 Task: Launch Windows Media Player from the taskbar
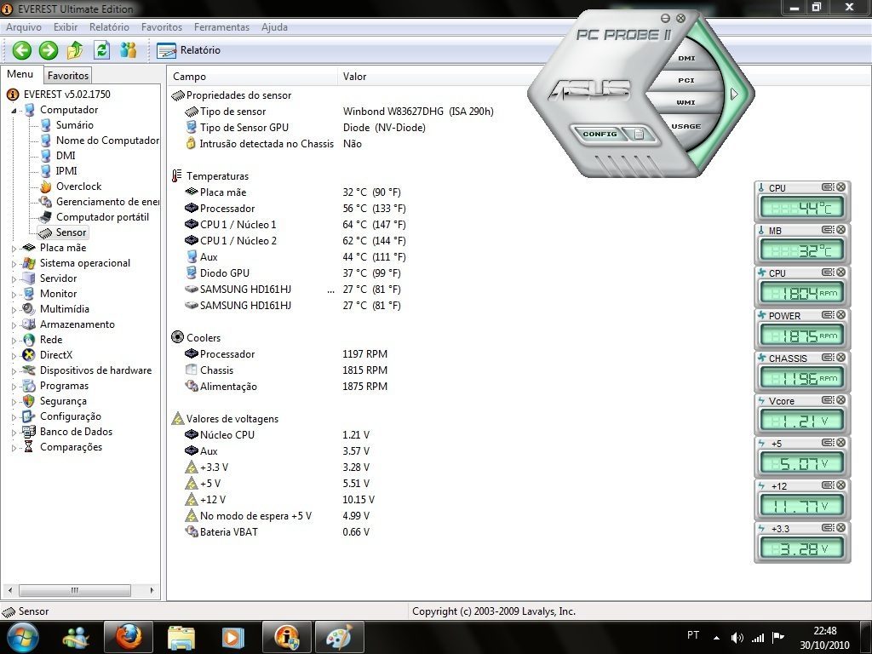(x=233, y=637)
